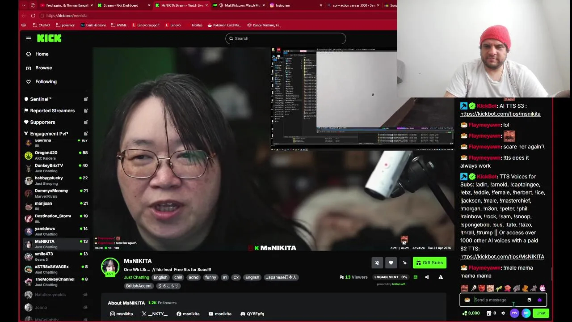Open kickbot.com/tips/msnikita link in chat
The width and height of the screenshot is (572, 322).
point(500,114)
